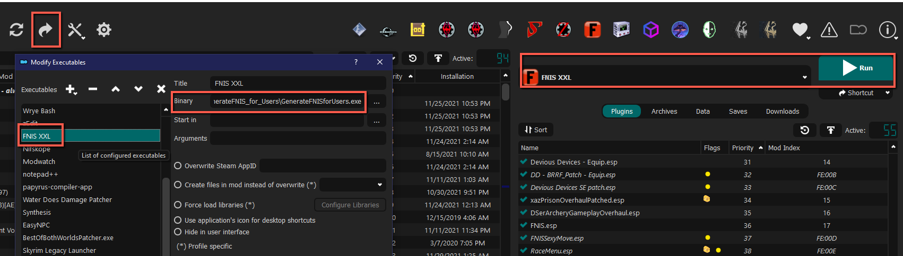Click the plugin list scroll up arrow
The image size is (903, 256).
pyautogui.click(x=893, y=147)
